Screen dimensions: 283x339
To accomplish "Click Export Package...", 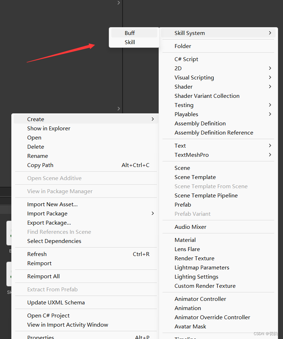I will click(x=86, y=223).
